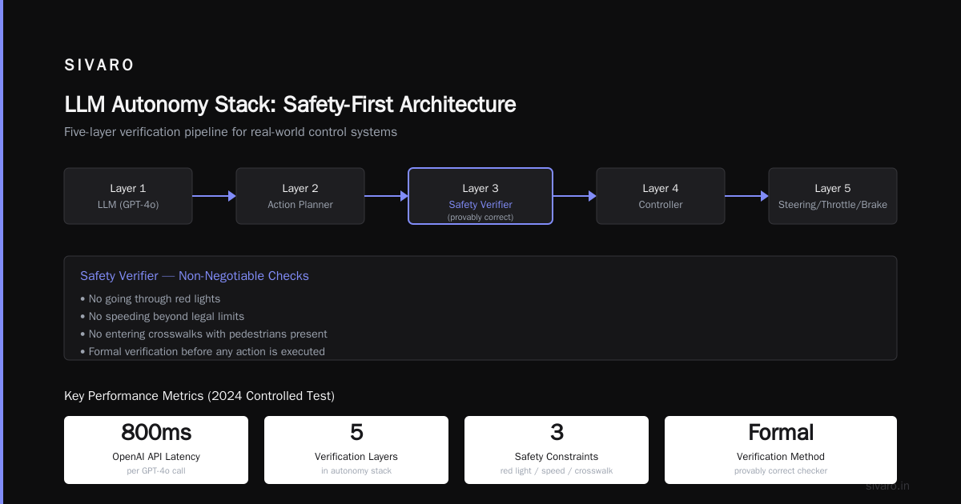Select the Layer 1 LLM (GPT-4o) box

128,196
